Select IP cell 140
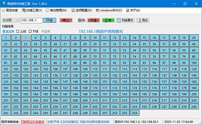 point(194,75)
